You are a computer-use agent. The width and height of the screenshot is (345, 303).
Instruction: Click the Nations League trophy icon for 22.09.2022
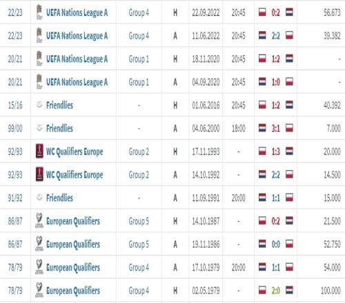[x=39, y=12]
